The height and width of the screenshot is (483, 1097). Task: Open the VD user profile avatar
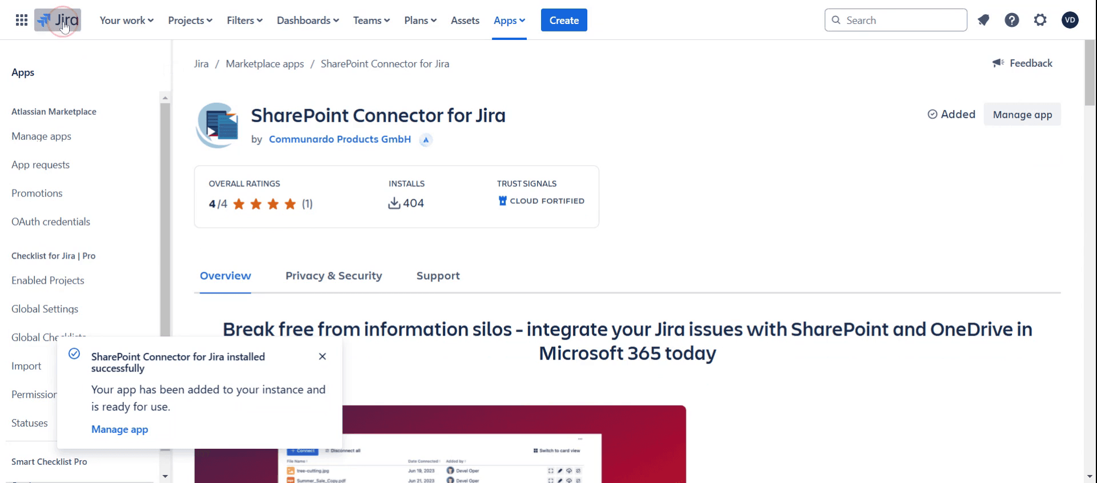pos(1070,21)
